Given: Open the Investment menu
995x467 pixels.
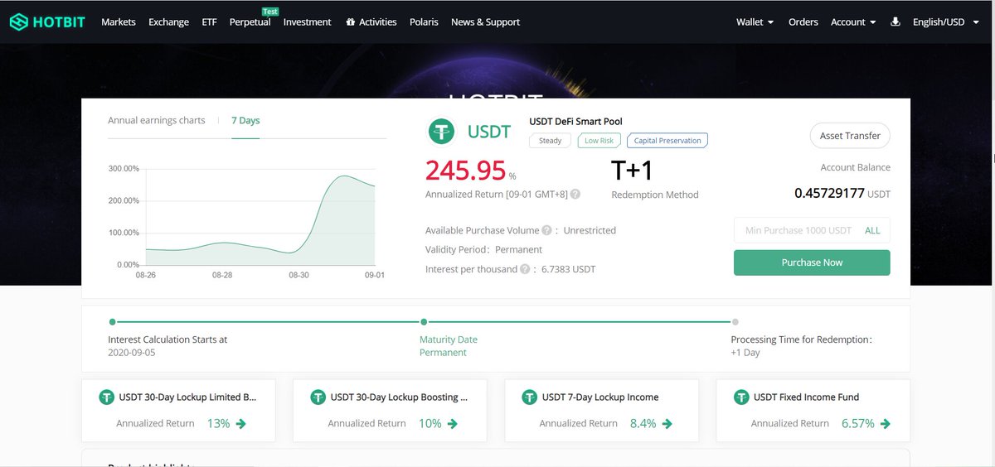Looking at the screenshot, I should tap(307, 22).
